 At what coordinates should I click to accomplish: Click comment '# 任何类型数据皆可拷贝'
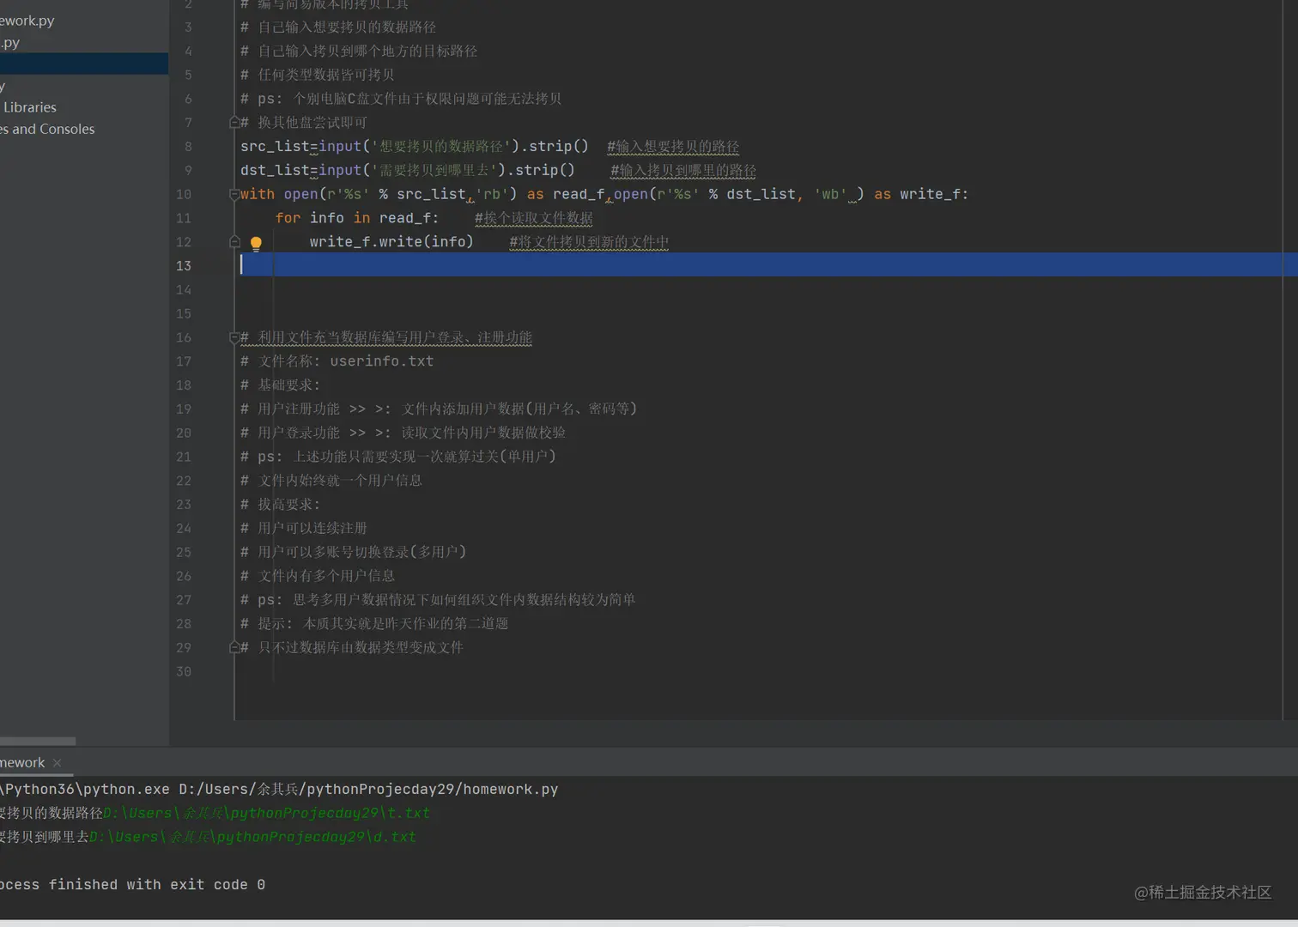pos(318,75)
